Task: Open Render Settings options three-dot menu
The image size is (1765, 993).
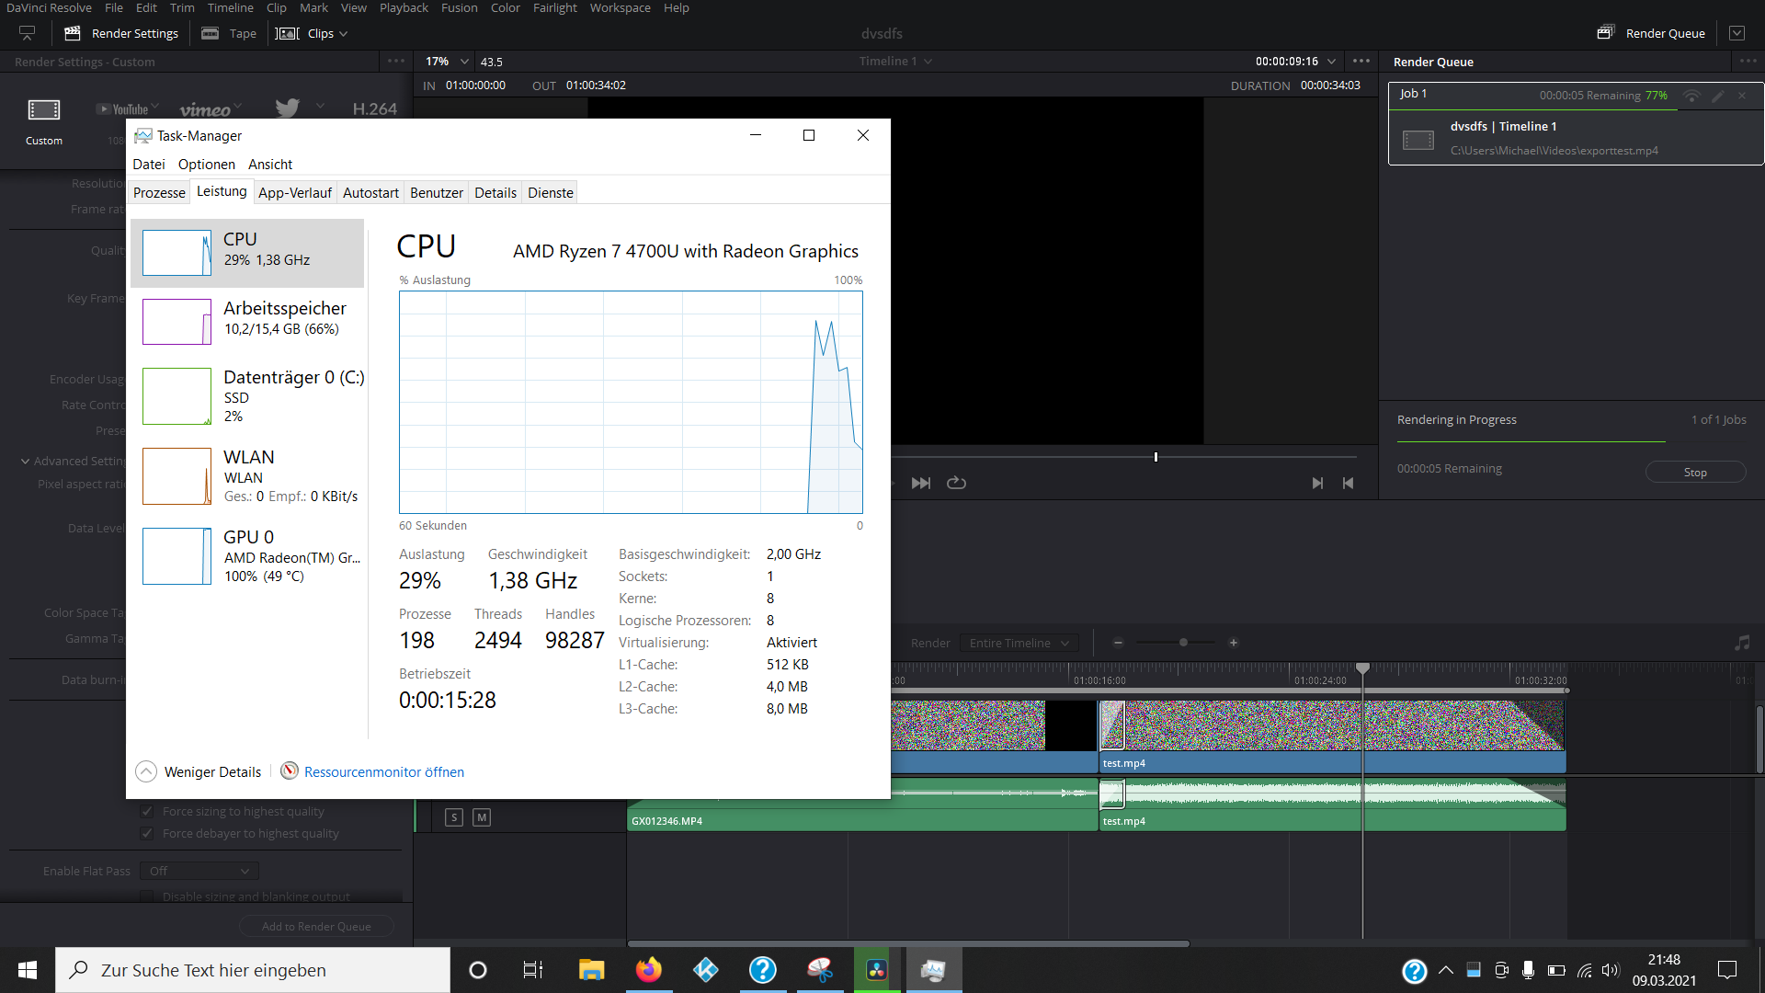Action: [396, 62]
